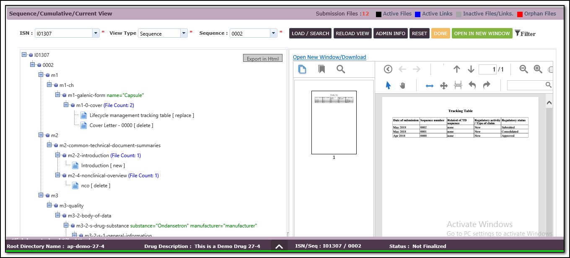Collapse the m1-0-cover tree node

66,105
